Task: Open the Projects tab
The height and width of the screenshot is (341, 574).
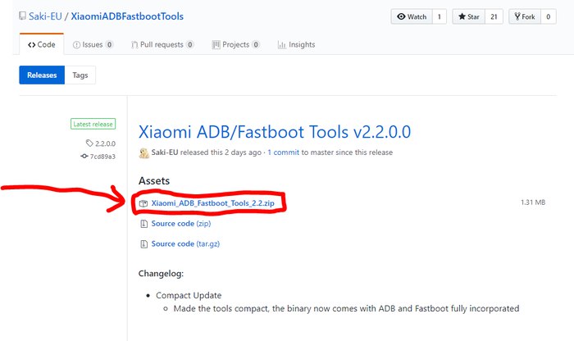Action: point(232,45)
